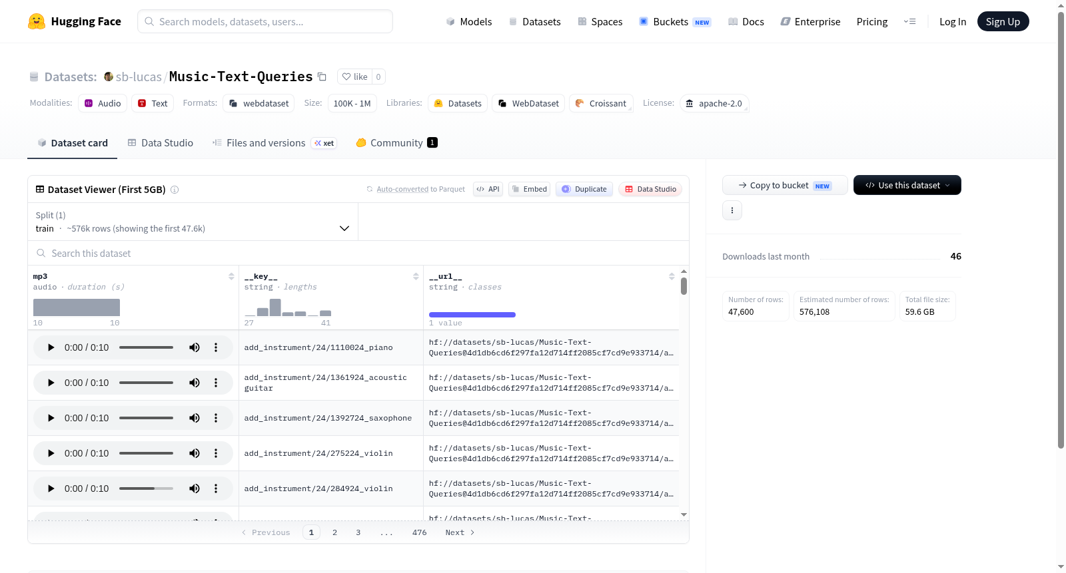Sort by the mp3 column

(x=231, y=276)
